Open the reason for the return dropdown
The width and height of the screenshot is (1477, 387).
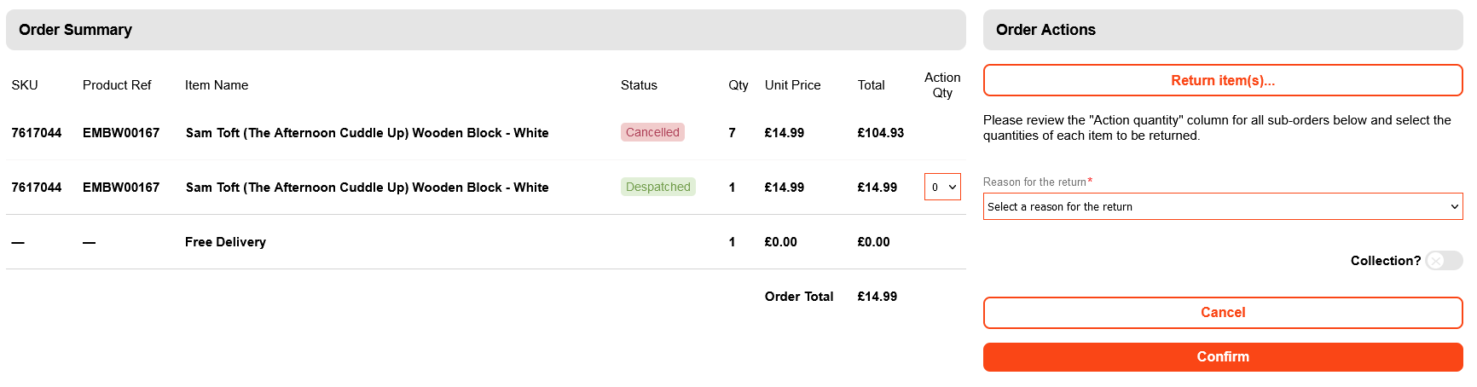click(1222, 206)
